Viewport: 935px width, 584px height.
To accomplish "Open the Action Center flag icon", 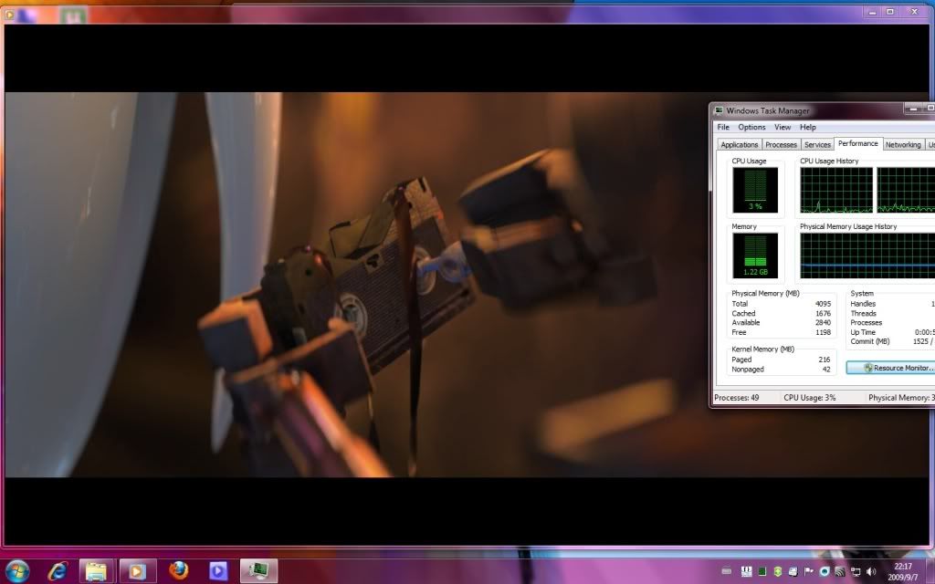I will point(809,571).
